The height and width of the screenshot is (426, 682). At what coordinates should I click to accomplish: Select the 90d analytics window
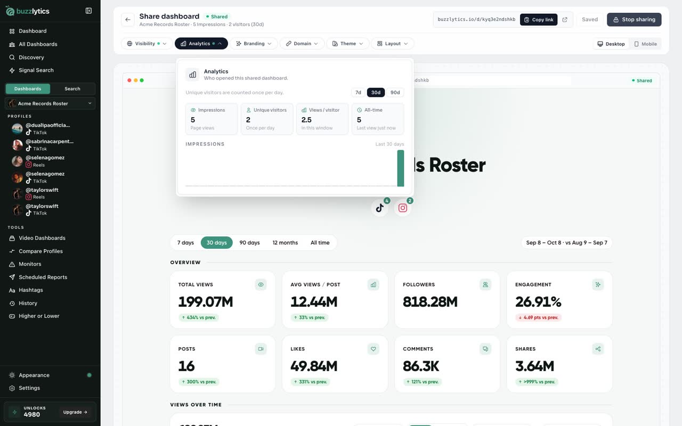pyautogui.click(x=395, y=93)
